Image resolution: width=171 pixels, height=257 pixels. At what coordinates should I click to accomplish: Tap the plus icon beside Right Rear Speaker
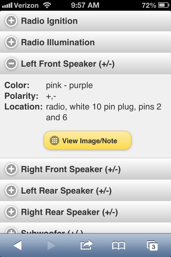pos(11,212)
